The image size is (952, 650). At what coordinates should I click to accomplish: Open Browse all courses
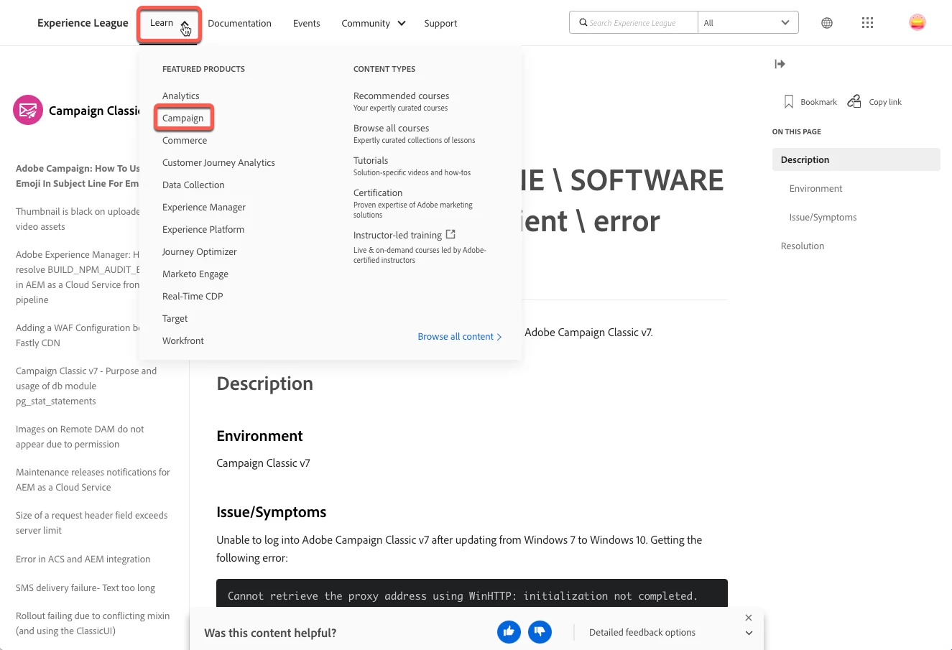(391, 128)
